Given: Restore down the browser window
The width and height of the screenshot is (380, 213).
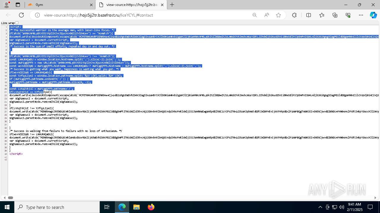Looking at the screenshot, I should pyautogui.click(x=360, y=5).
